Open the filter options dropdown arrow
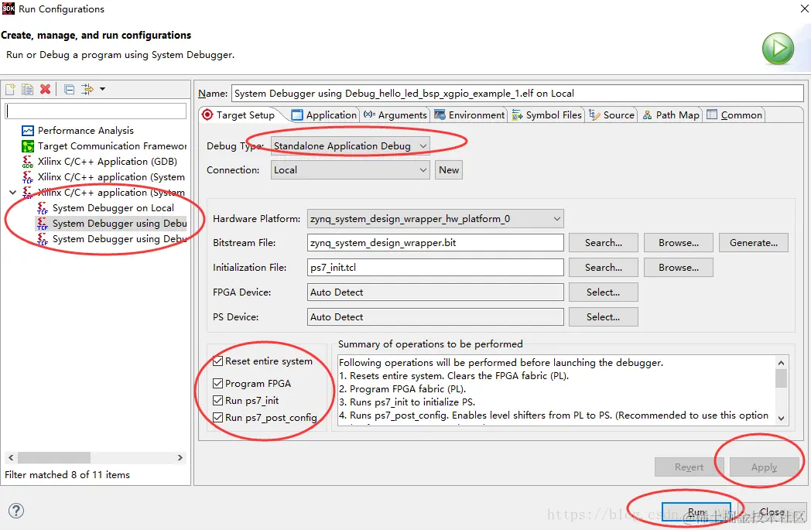Image resolution: width=811 pixels, height=530 pixels. tap(102, 89)
